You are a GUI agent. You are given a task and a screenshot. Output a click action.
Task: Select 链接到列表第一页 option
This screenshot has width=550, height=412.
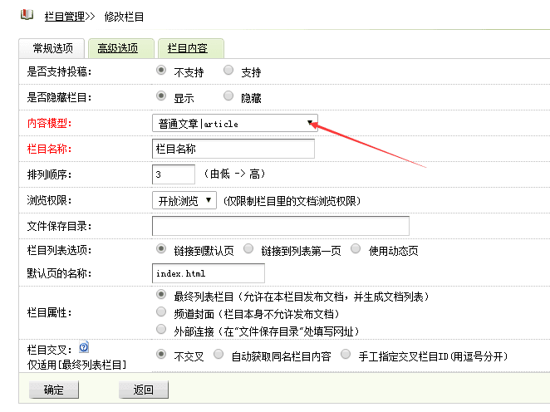tap(248, 248)
